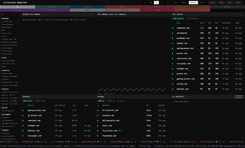The height and width of the screenshot is (148, 245).
Task: Select photoai.com in VPS Status table
Action: [x=183, y=89]
